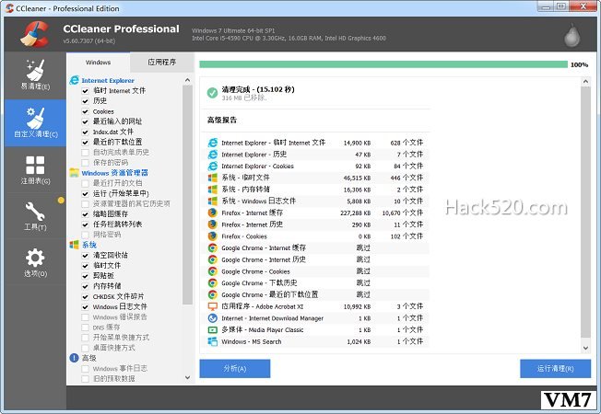The width and height of the screenshot is (601, 414).
Task: Click IE icon in Internet Explorer - 历史 row
Action: coord(212,155)
